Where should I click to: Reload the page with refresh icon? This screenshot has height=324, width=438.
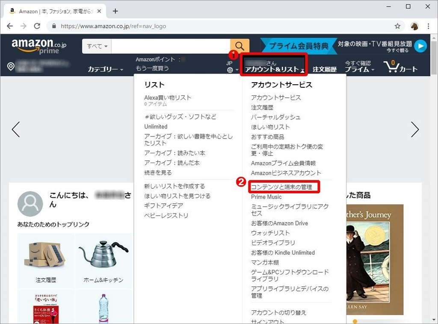[37, 26]
